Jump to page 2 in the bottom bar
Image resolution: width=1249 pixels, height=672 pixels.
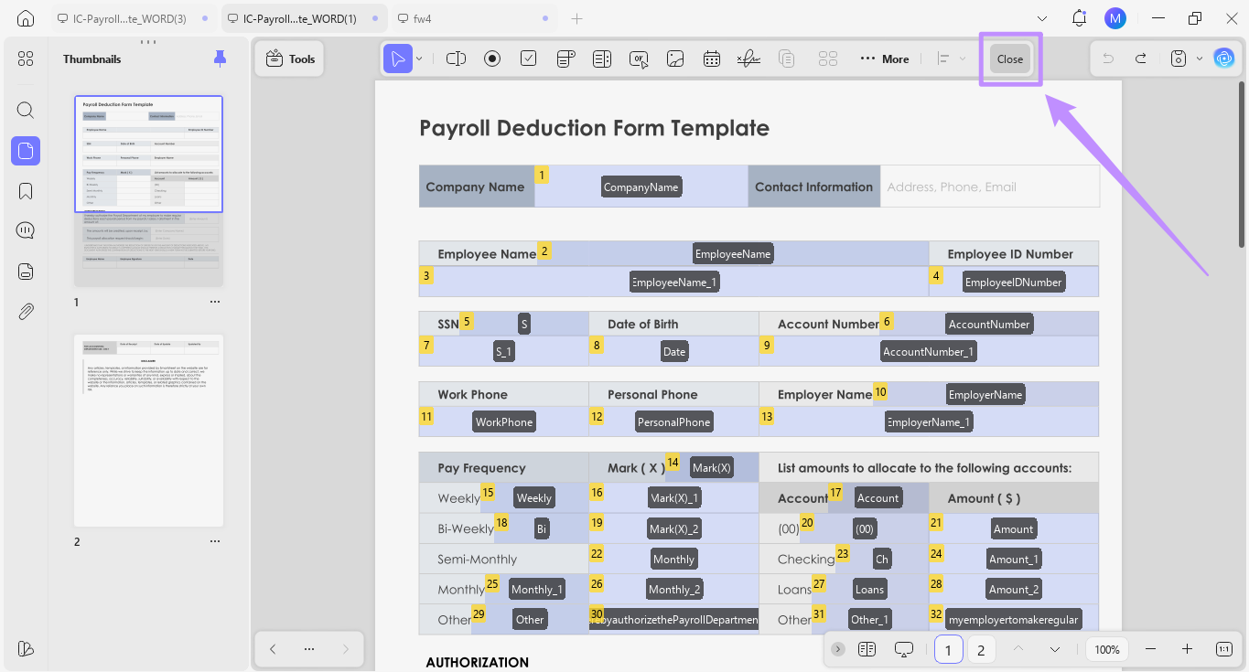[x=981, y=649]
